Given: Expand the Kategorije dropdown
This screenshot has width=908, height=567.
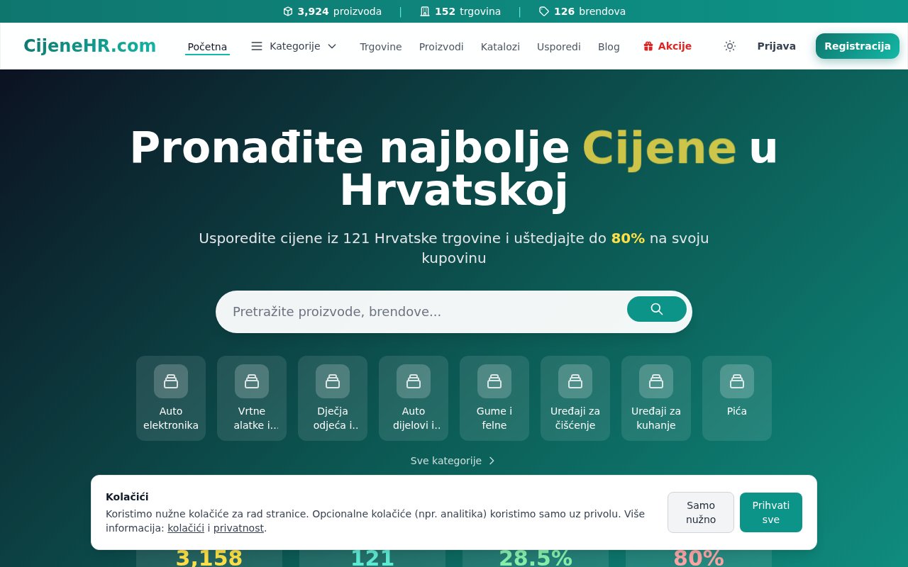Looking at the screenshot, I should [x=295, y=46].
